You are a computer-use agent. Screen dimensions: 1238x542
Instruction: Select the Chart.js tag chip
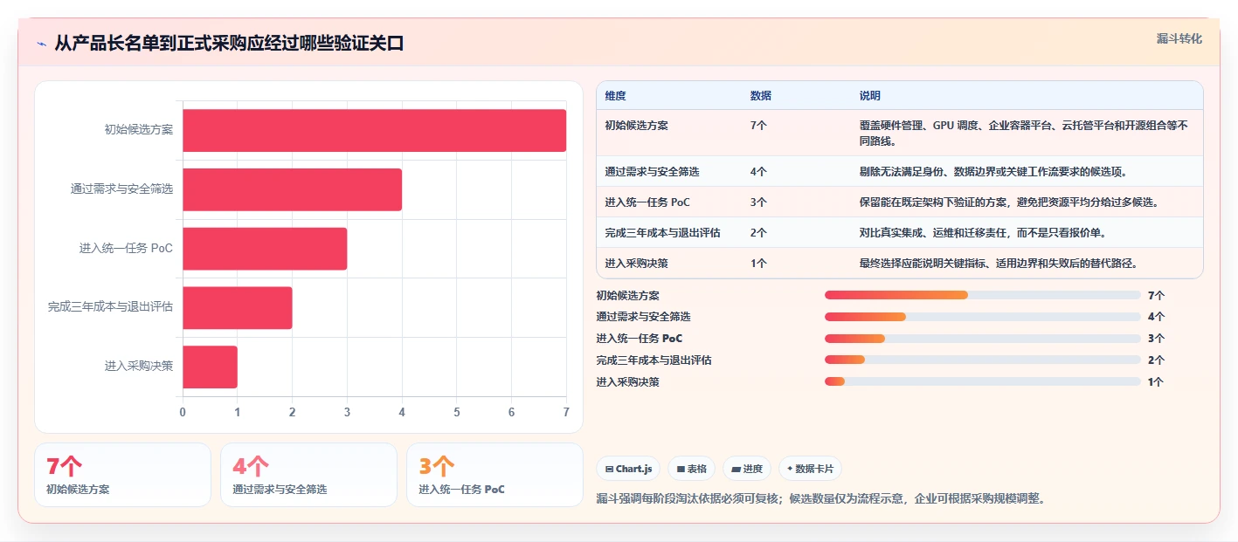(x=629, y=469)
